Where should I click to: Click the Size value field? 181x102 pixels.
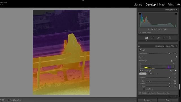coord(175,81)
